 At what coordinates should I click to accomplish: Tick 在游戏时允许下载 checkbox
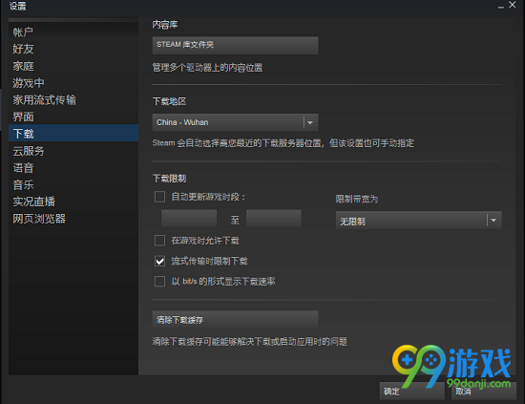(159, 241)
